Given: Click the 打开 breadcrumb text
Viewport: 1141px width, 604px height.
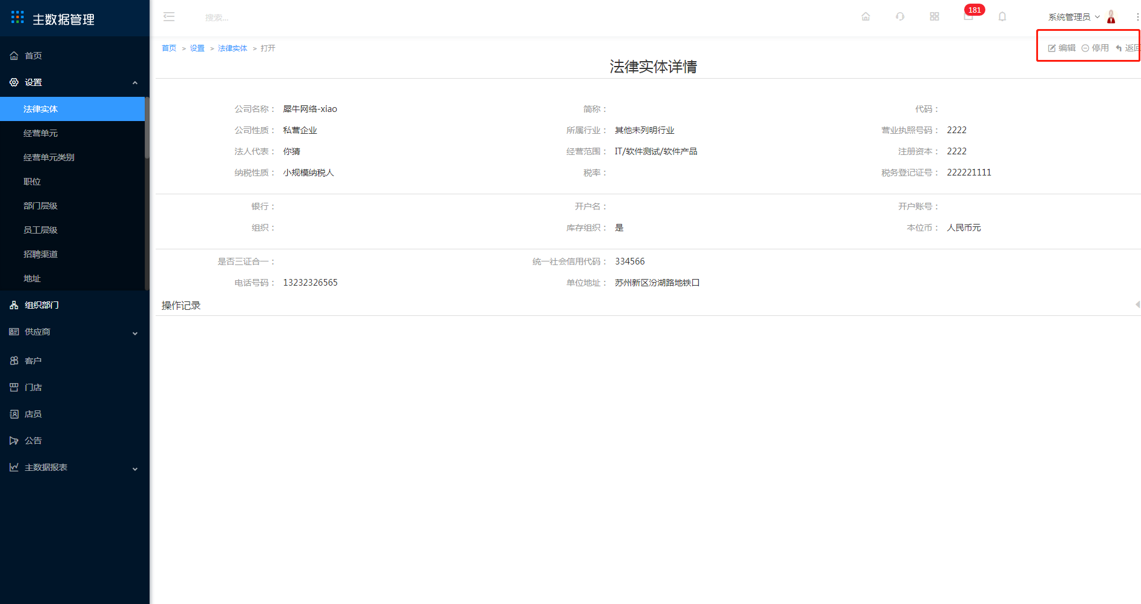Looking at the screenshot, I should tap(268, 48).
